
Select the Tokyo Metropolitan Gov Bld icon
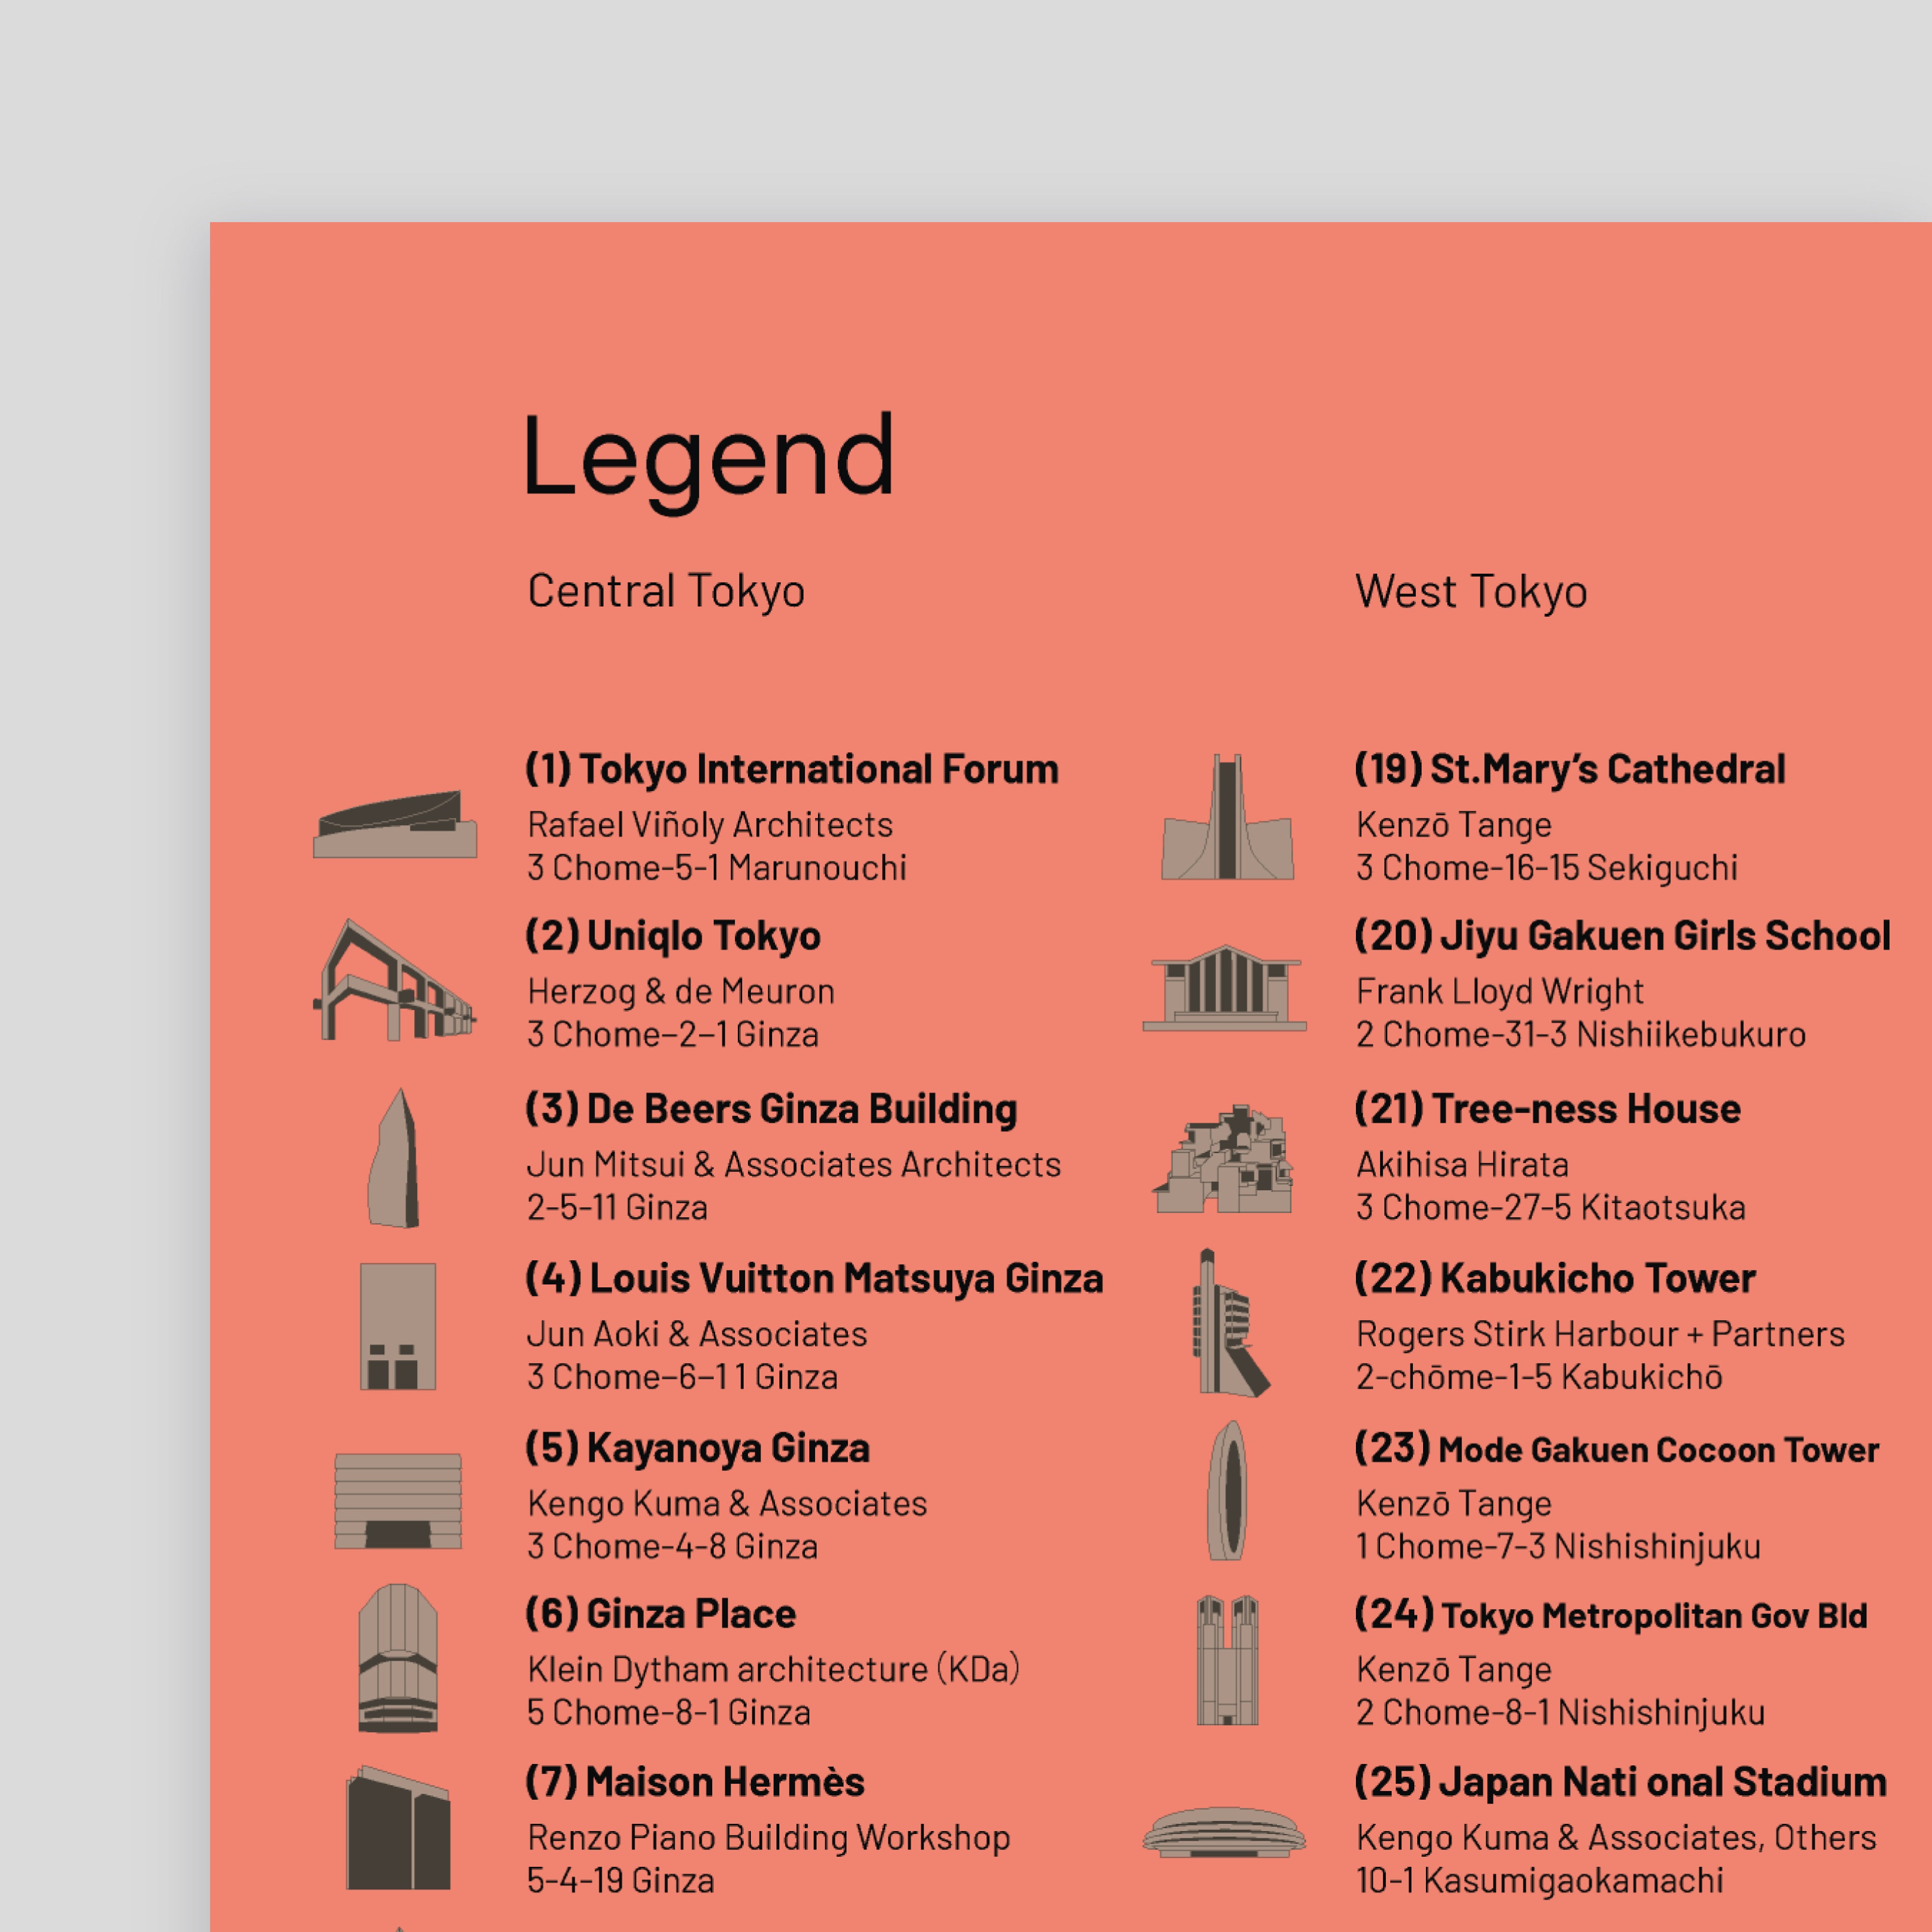pos(1227,1660)
